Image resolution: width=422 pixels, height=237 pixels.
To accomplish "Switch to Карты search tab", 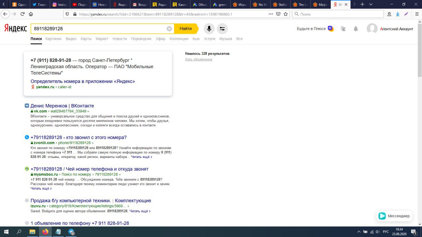I will click(86, 39).
